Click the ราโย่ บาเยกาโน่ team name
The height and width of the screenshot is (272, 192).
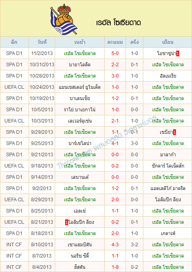point(80,110)
